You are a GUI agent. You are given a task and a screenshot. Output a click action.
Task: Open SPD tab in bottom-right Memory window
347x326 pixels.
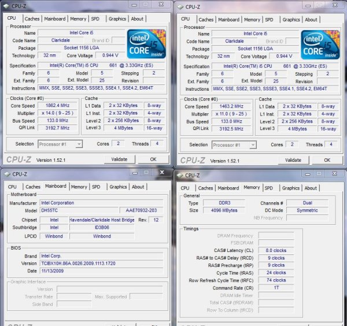coord(269,188)
